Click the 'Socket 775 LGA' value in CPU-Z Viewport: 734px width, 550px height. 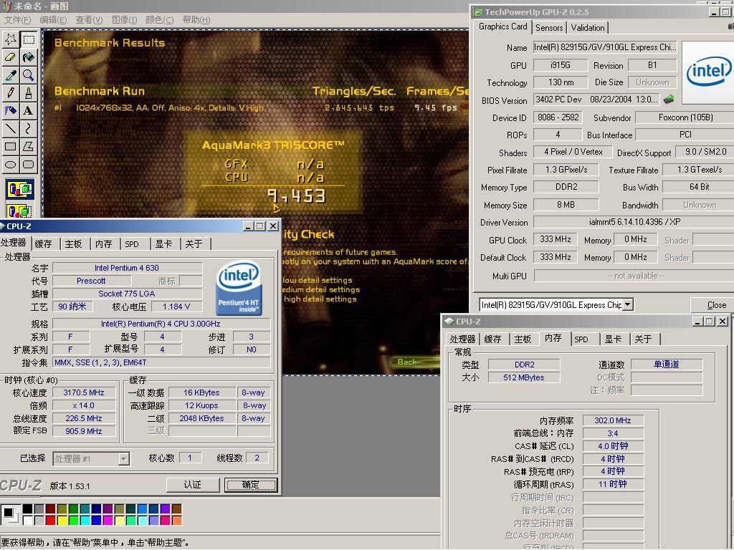click(x=128, y=294)
